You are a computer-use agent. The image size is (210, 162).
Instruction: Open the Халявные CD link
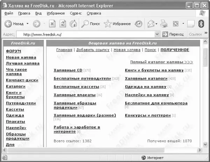click(68, 70)
